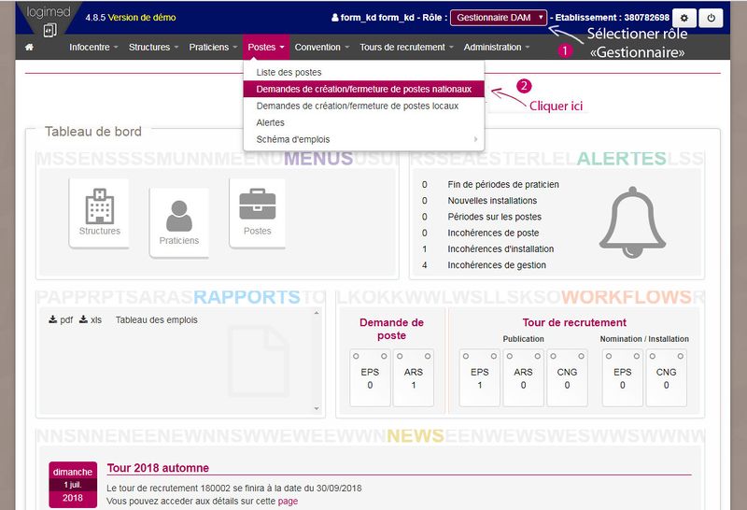Click the power logout button
This screenshot has height=510, width=747.
click(x=712, y=18)
